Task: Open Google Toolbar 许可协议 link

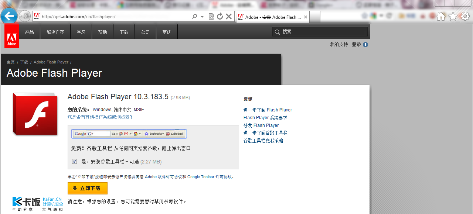Action: 210,177
